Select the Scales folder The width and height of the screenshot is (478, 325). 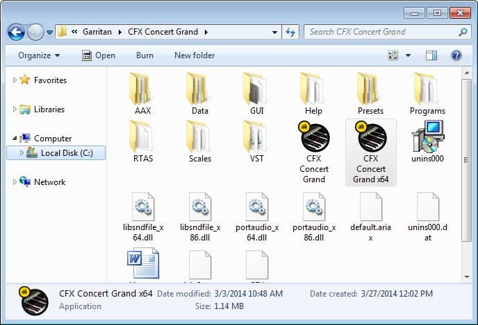(199, 141)
